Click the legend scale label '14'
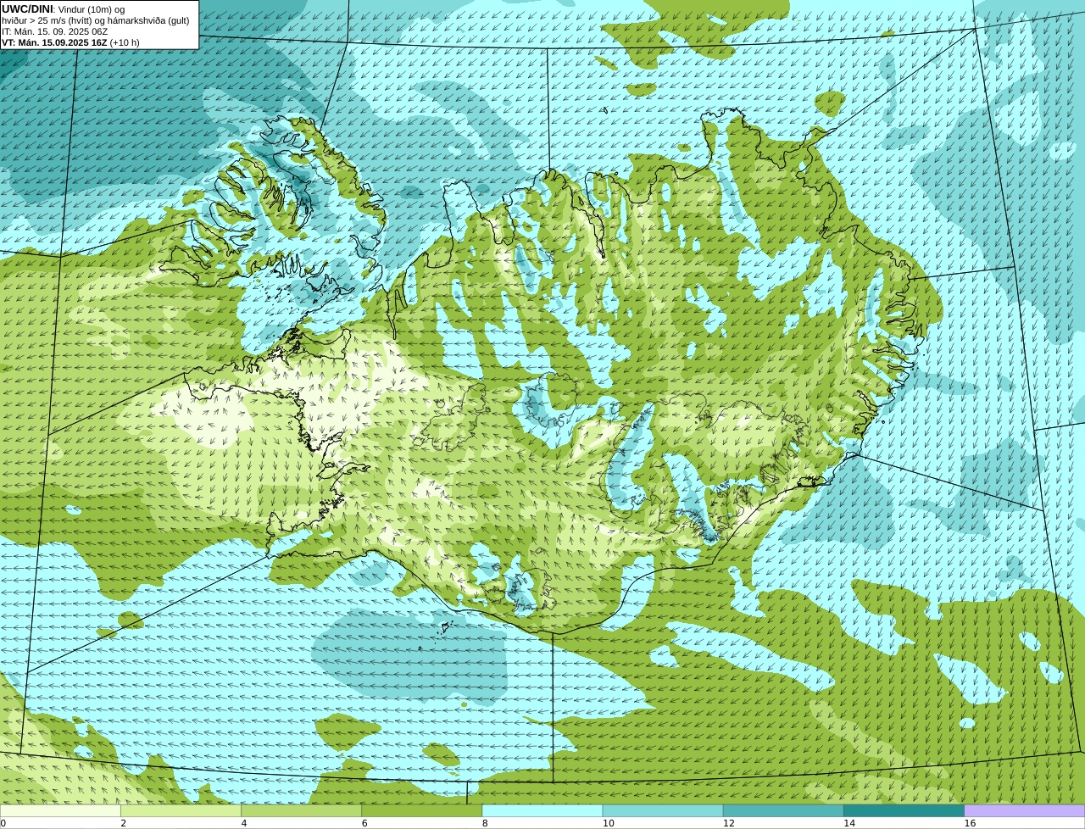The height and width of the screenshot is (829, 1085). [849, 823]
